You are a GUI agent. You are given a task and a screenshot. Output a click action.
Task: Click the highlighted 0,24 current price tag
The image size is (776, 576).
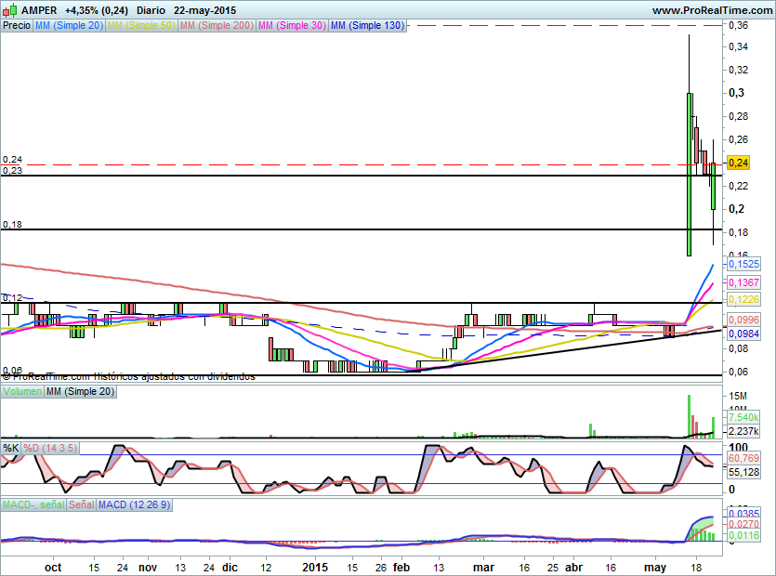[x=740, y=163]
